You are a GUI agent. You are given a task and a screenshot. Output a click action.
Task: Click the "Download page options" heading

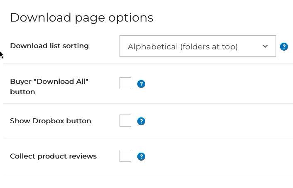pos(82,17)
